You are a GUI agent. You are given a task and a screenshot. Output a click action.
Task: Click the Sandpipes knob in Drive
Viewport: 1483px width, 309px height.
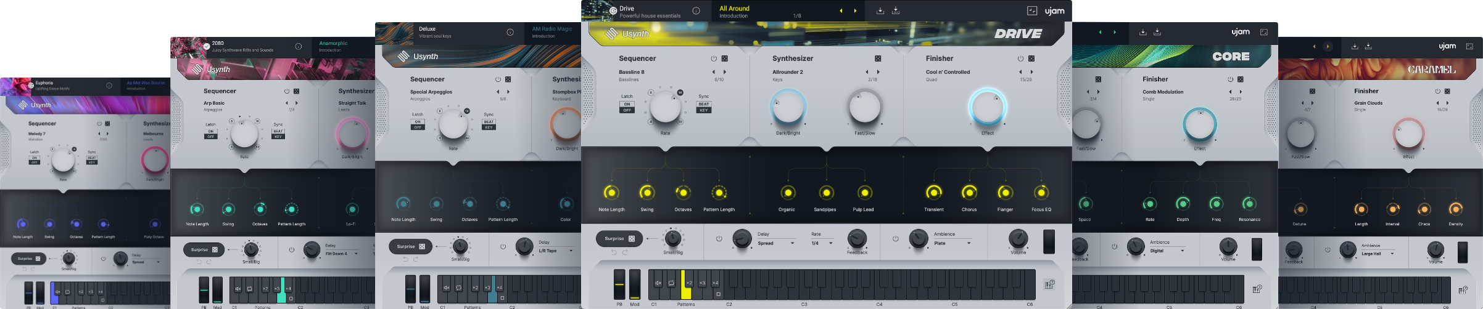[826, 193]
